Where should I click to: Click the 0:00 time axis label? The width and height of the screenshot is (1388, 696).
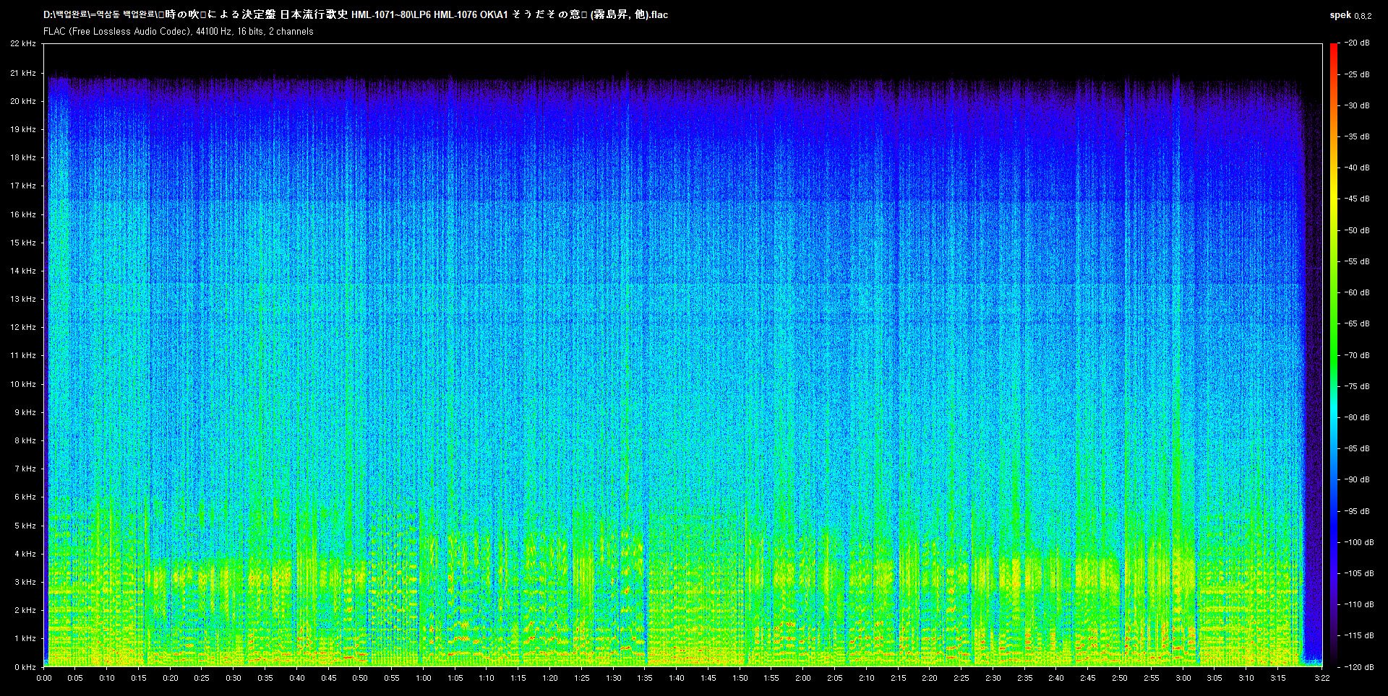tap(44, 678)
